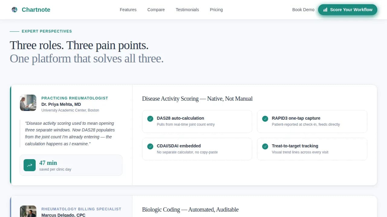Navigate to Pricing
Screen dimensions: 387x217
tap(216, 10)
